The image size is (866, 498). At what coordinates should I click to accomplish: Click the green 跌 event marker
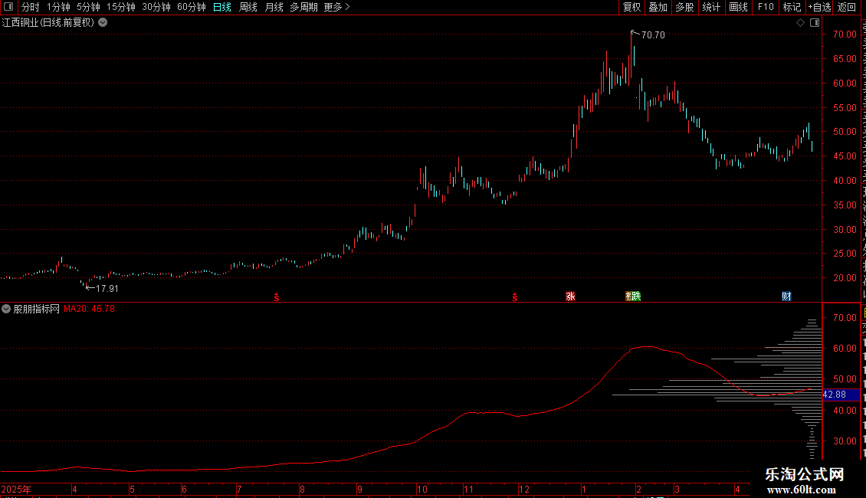636,297
